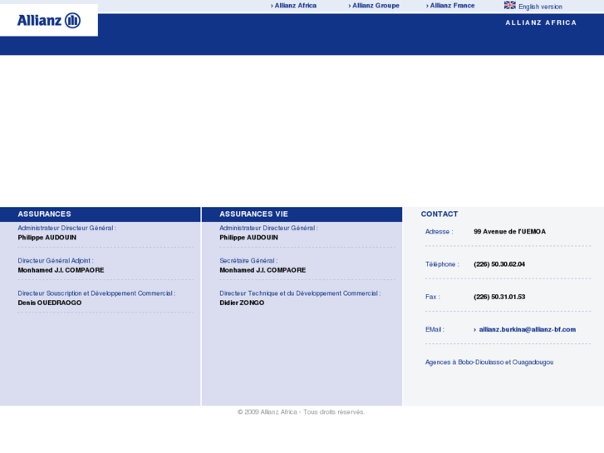The width and height of the screenshot is (604, 453).
Task: Switch to the English version
Action: (540, 7)
